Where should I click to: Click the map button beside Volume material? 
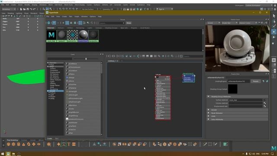(264, 103)
